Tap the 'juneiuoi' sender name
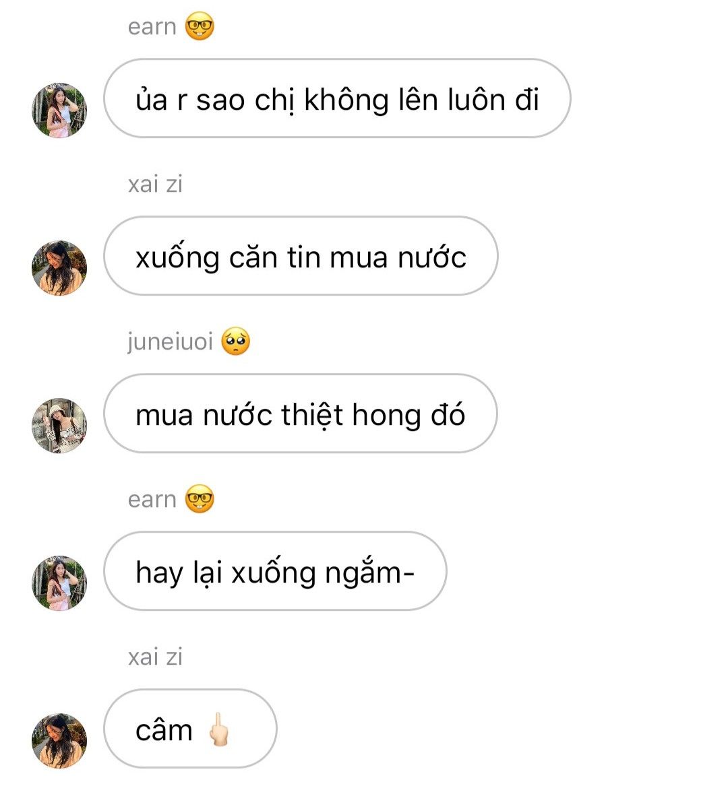The width and height of the screenshot is (728, 788). tap(170, 342)
